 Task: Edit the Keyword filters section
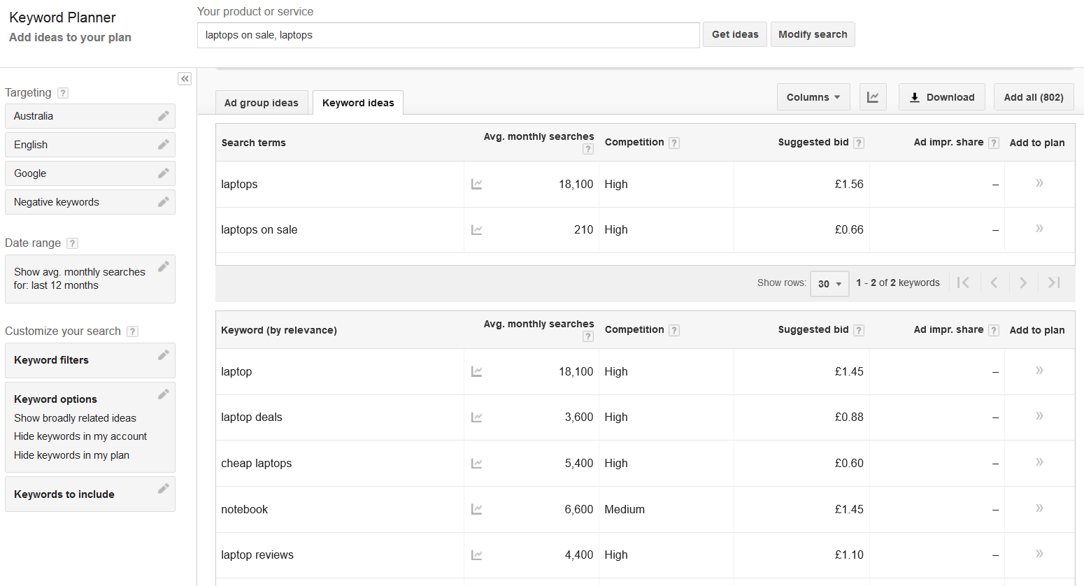[x=163, y=355]
